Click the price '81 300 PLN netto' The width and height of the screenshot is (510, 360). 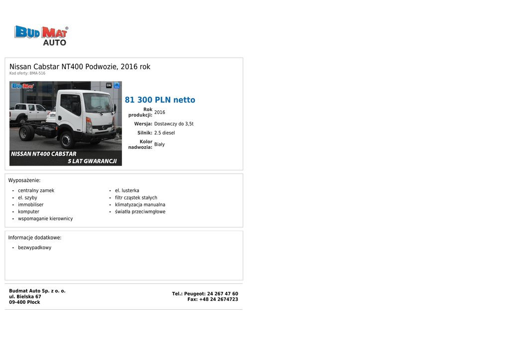(x=160, y=100)
